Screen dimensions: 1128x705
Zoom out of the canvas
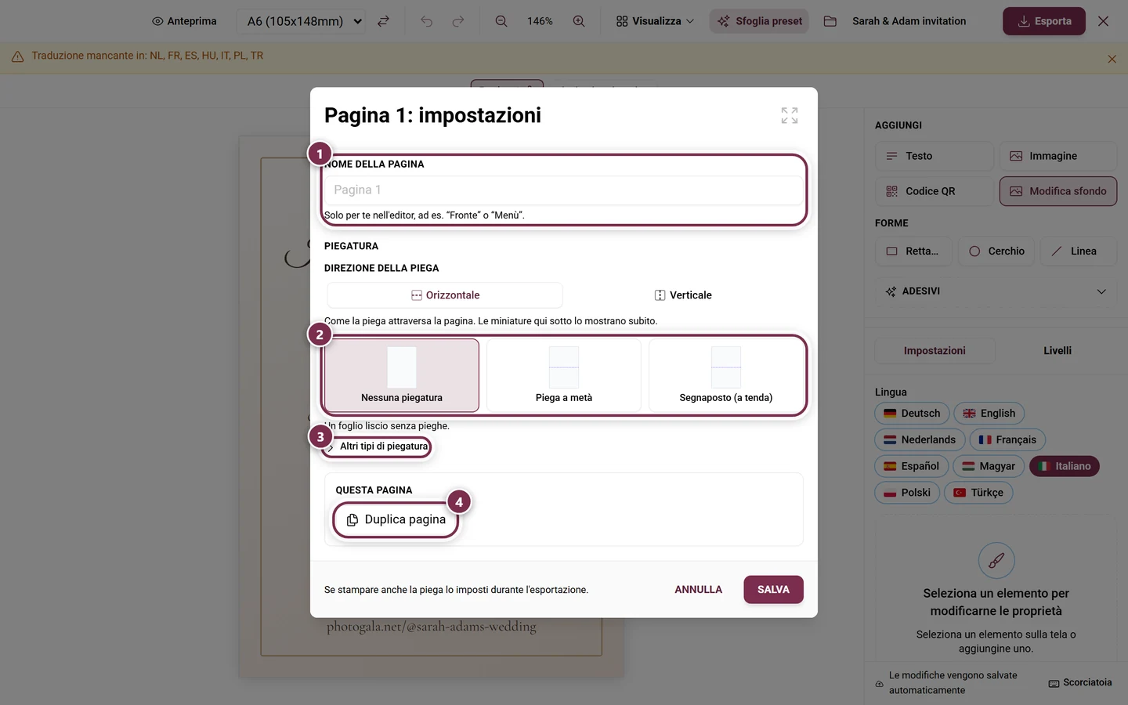(x=501, y=21)
